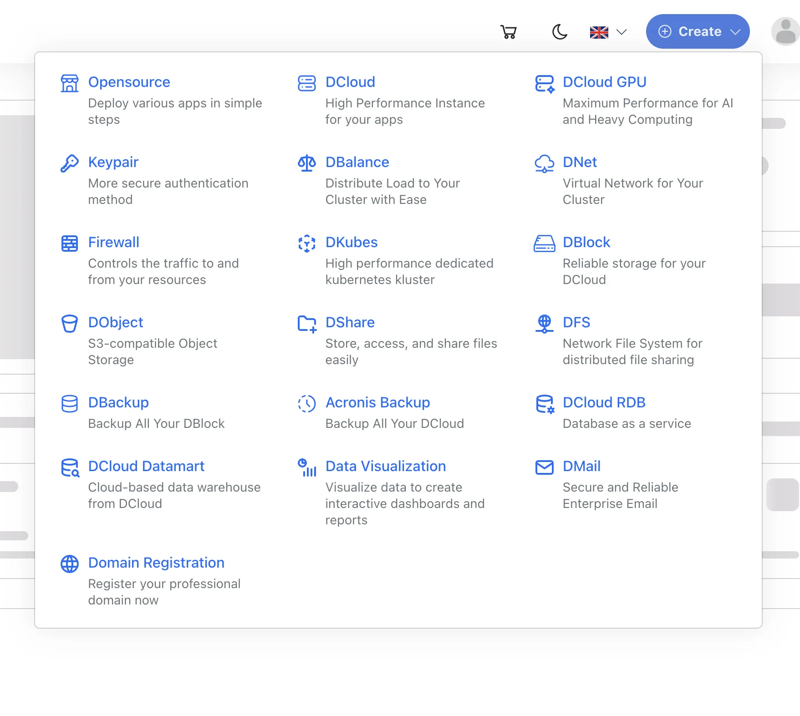Click the DBalance scales icon
This screenshot has height=716, width=800.
click(x=307, y=163)
